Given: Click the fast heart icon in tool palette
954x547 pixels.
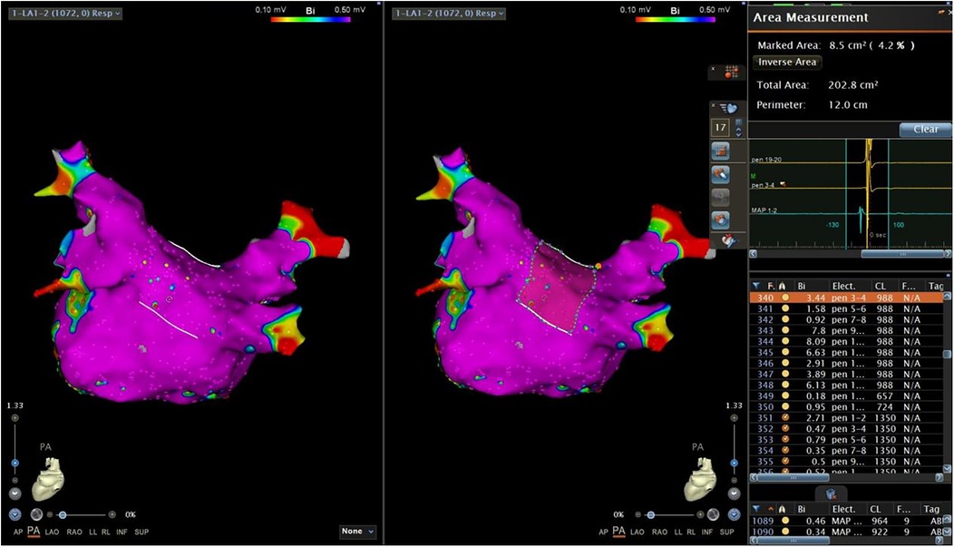Looking at the screenshot, I should click(728, 108).
